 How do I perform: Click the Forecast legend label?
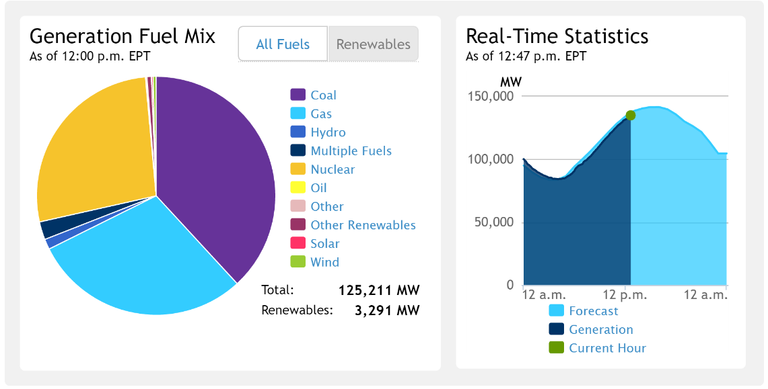593,311
